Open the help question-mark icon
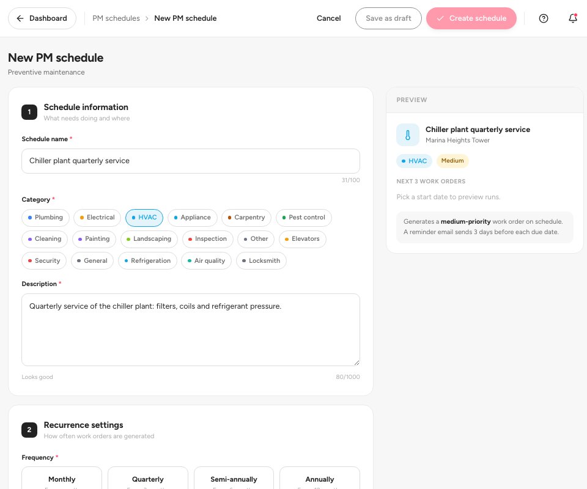 click(543, 18)
